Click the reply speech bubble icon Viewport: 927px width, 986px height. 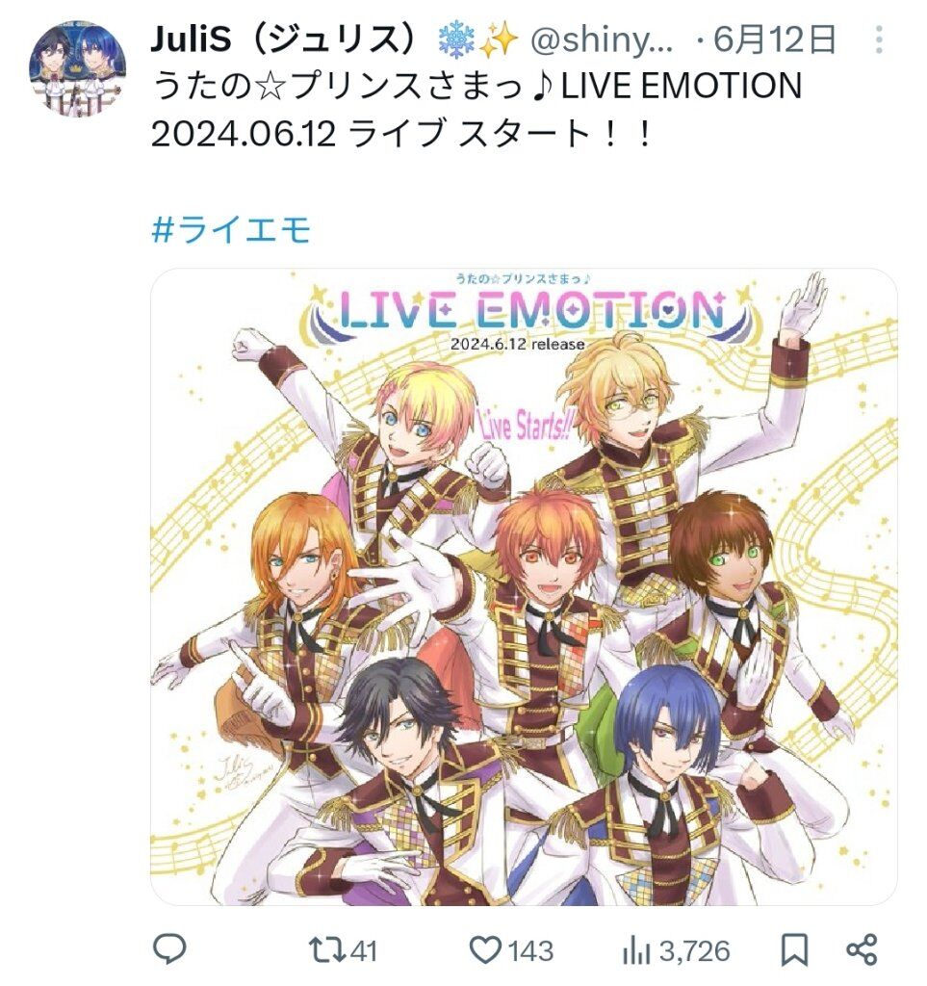click(x=169, y=948)
